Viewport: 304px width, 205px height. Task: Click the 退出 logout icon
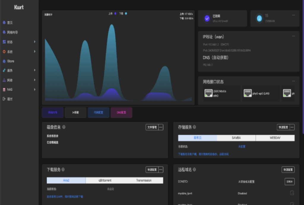(x=4, y=99)
